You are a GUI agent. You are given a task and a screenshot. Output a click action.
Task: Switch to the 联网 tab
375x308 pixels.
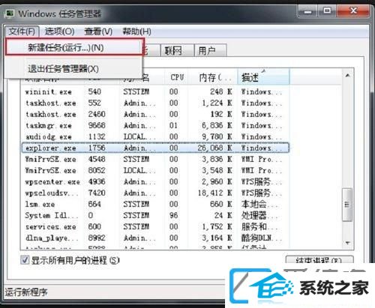tap(177, 51)
